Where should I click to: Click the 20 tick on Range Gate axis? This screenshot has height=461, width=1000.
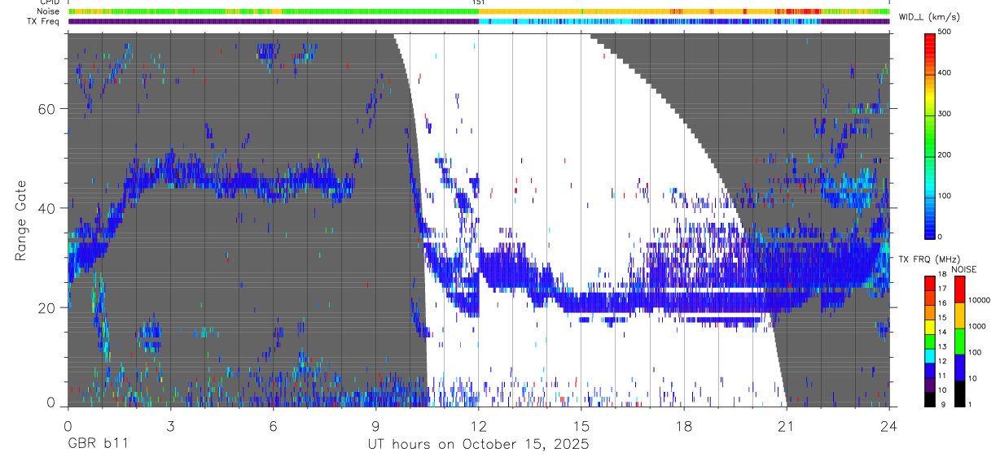(47, 307)
